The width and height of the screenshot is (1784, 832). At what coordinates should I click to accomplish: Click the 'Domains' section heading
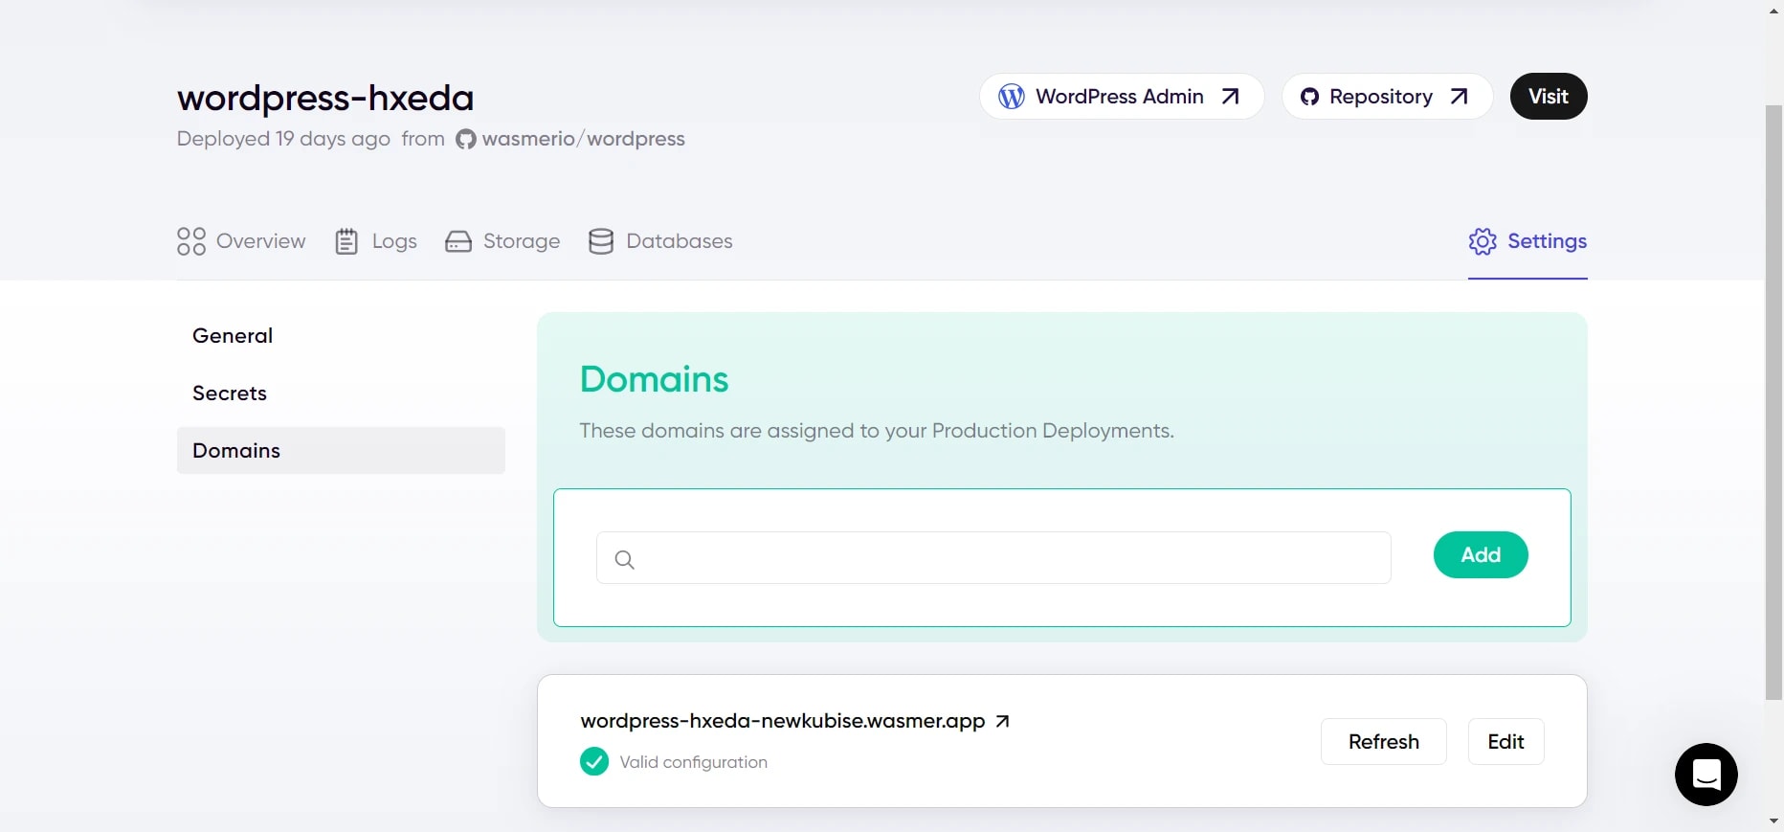[x=655, y=379]
